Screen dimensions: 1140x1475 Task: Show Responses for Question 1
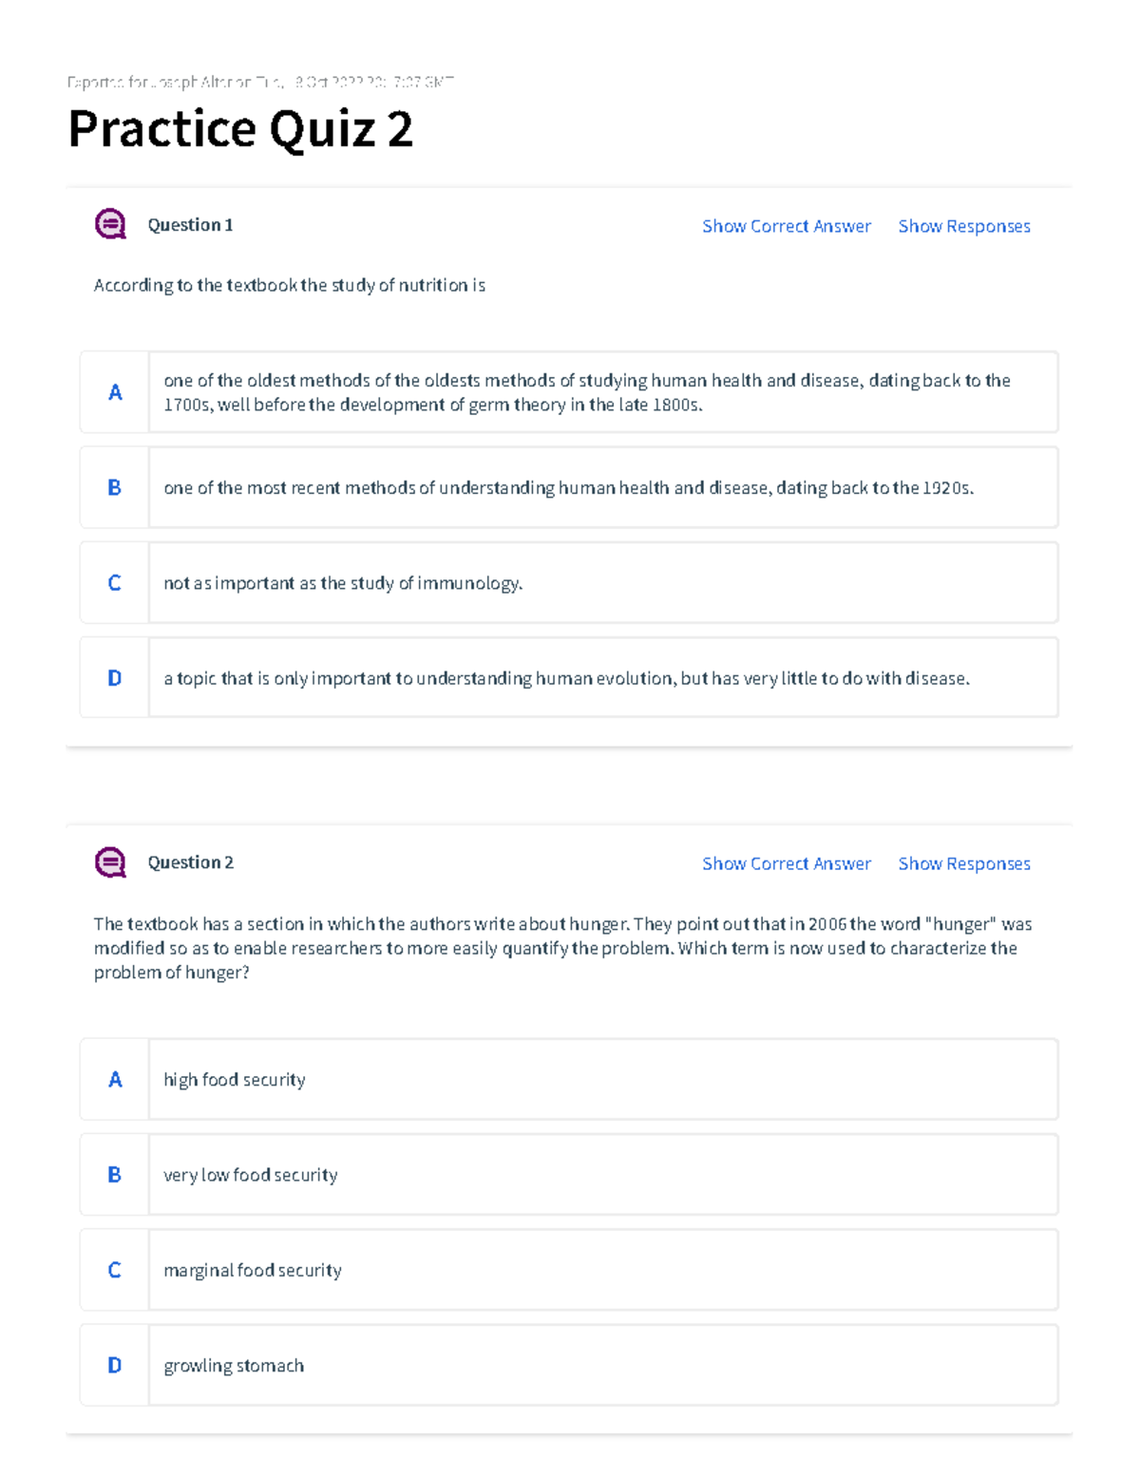pyautogui.click(x=964, y=226)
